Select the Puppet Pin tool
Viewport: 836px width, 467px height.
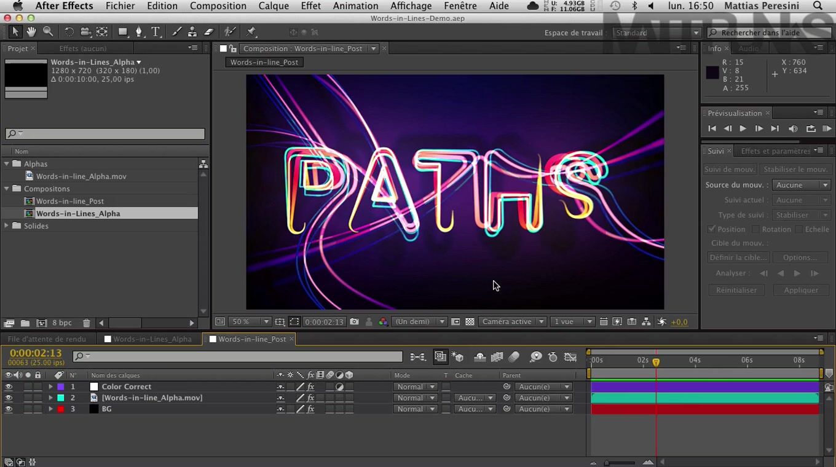tap(251, 32)
